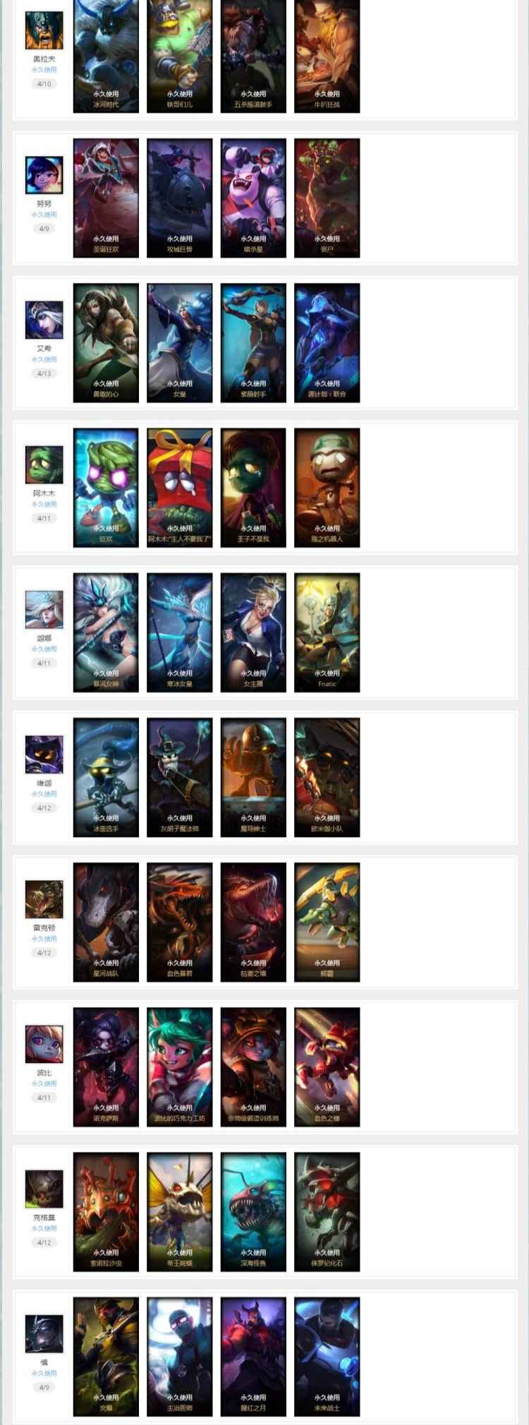Select the 深海怪鱼 Kog'Maw skin card

(x=253, y=1212)
